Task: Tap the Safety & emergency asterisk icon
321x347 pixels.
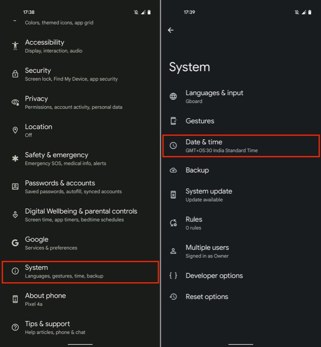Action: coord(15,159)
